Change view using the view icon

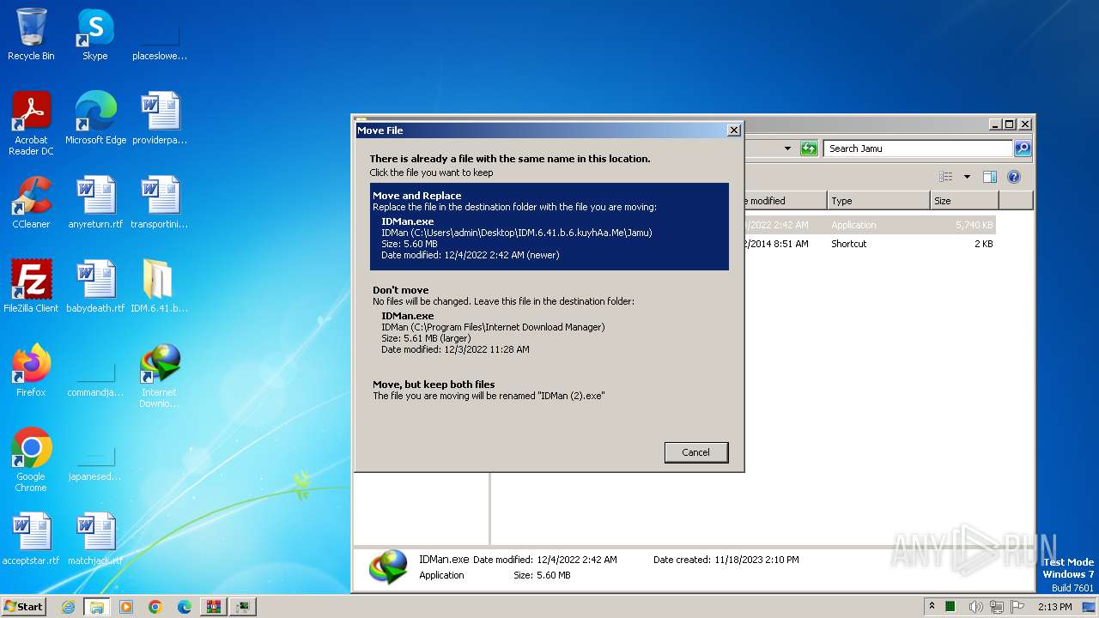946,177
